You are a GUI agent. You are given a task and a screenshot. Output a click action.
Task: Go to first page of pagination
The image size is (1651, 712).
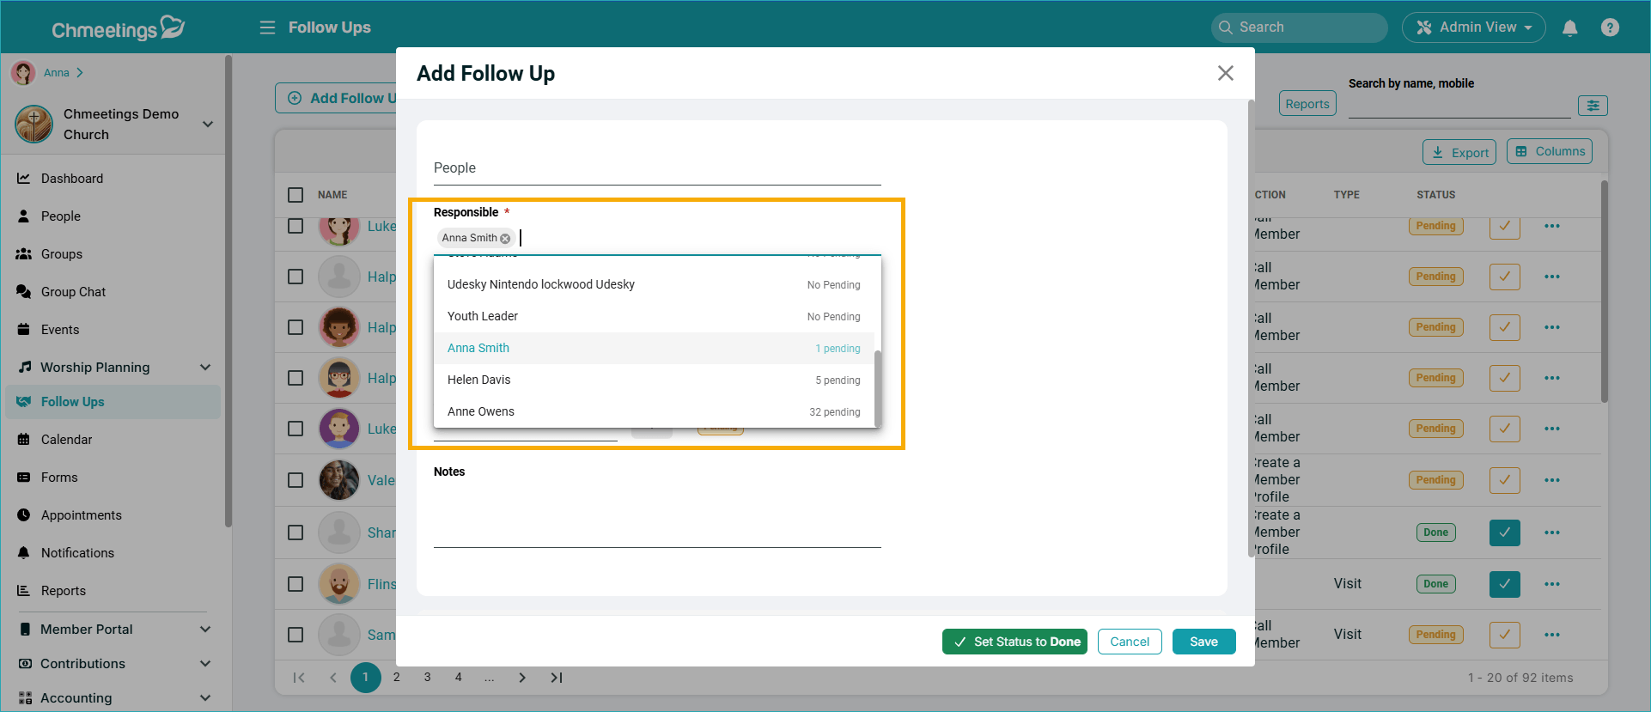point(299,678)
